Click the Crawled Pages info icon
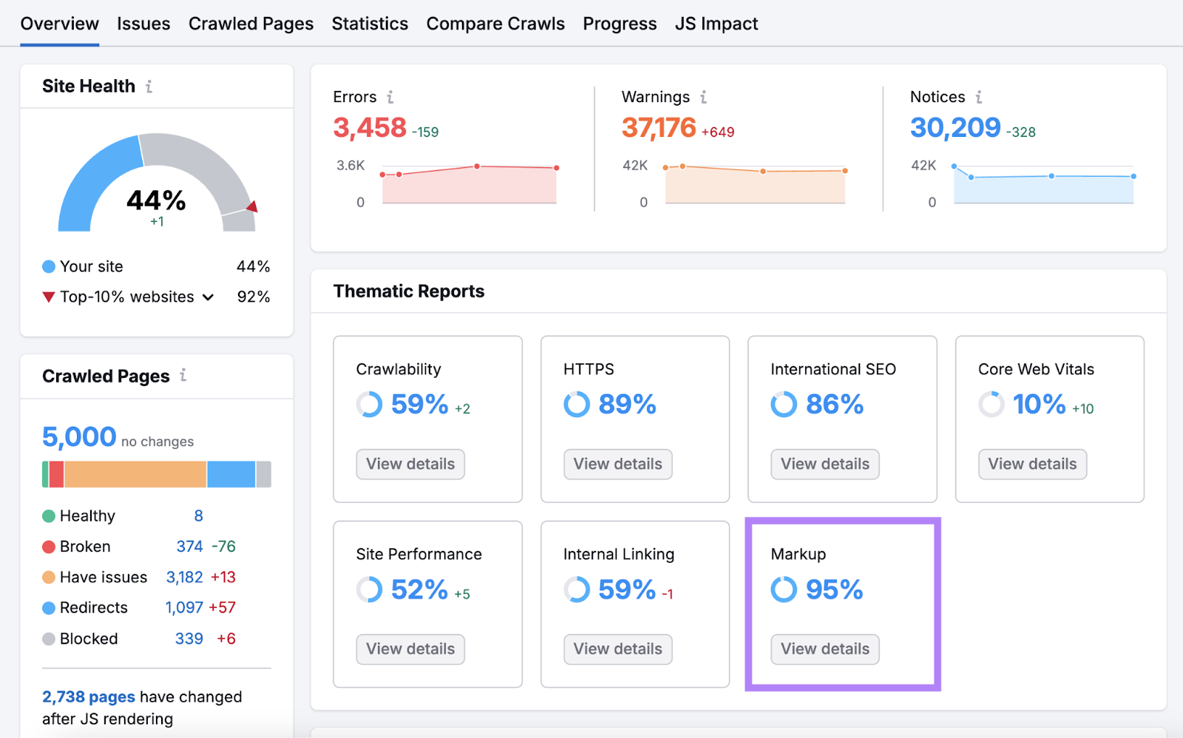Screen dimensions: 1183x738 tap(183, 376)
